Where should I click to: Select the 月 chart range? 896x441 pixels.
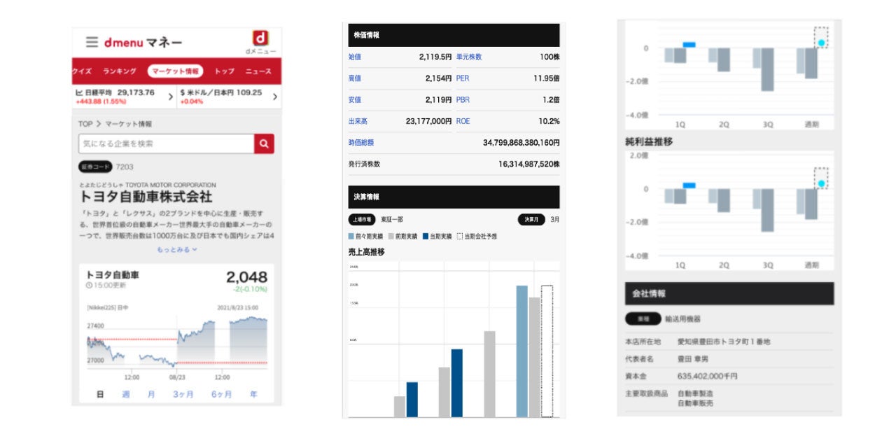click(151, 394)
